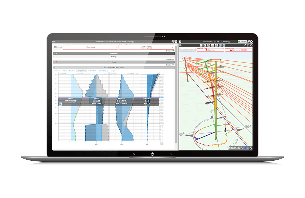Click the Add View button
Screen dimensions: 305x198
point(242,41)
